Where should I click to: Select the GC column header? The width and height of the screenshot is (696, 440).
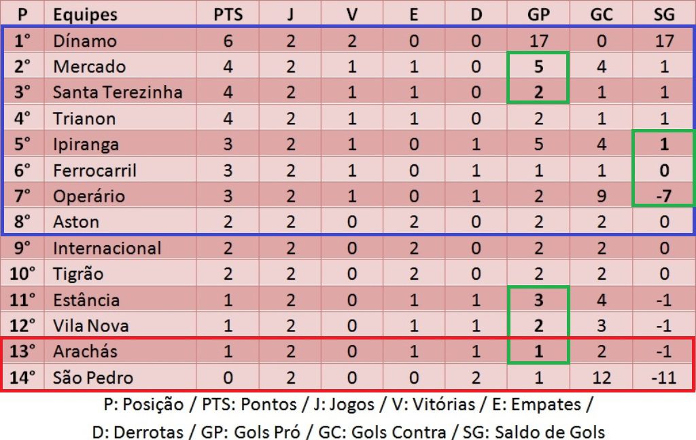pyautogui.click(x=602, y=14)
